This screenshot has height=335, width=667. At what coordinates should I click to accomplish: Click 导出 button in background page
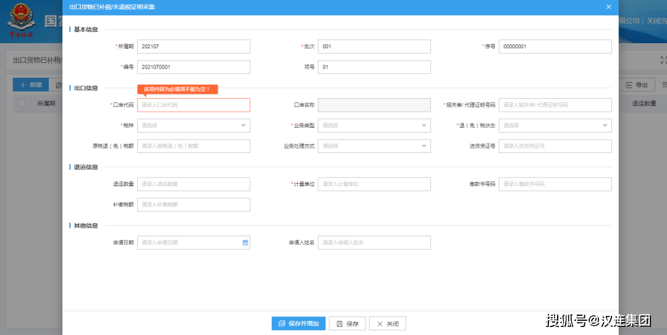click(636, 85)
